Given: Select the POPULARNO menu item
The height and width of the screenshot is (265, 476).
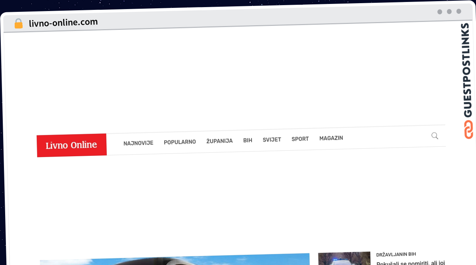Looking at the screenshot, I should pyautogui.click(x=180, y=142).
